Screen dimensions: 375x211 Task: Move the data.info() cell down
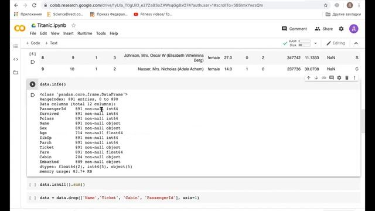316,78
